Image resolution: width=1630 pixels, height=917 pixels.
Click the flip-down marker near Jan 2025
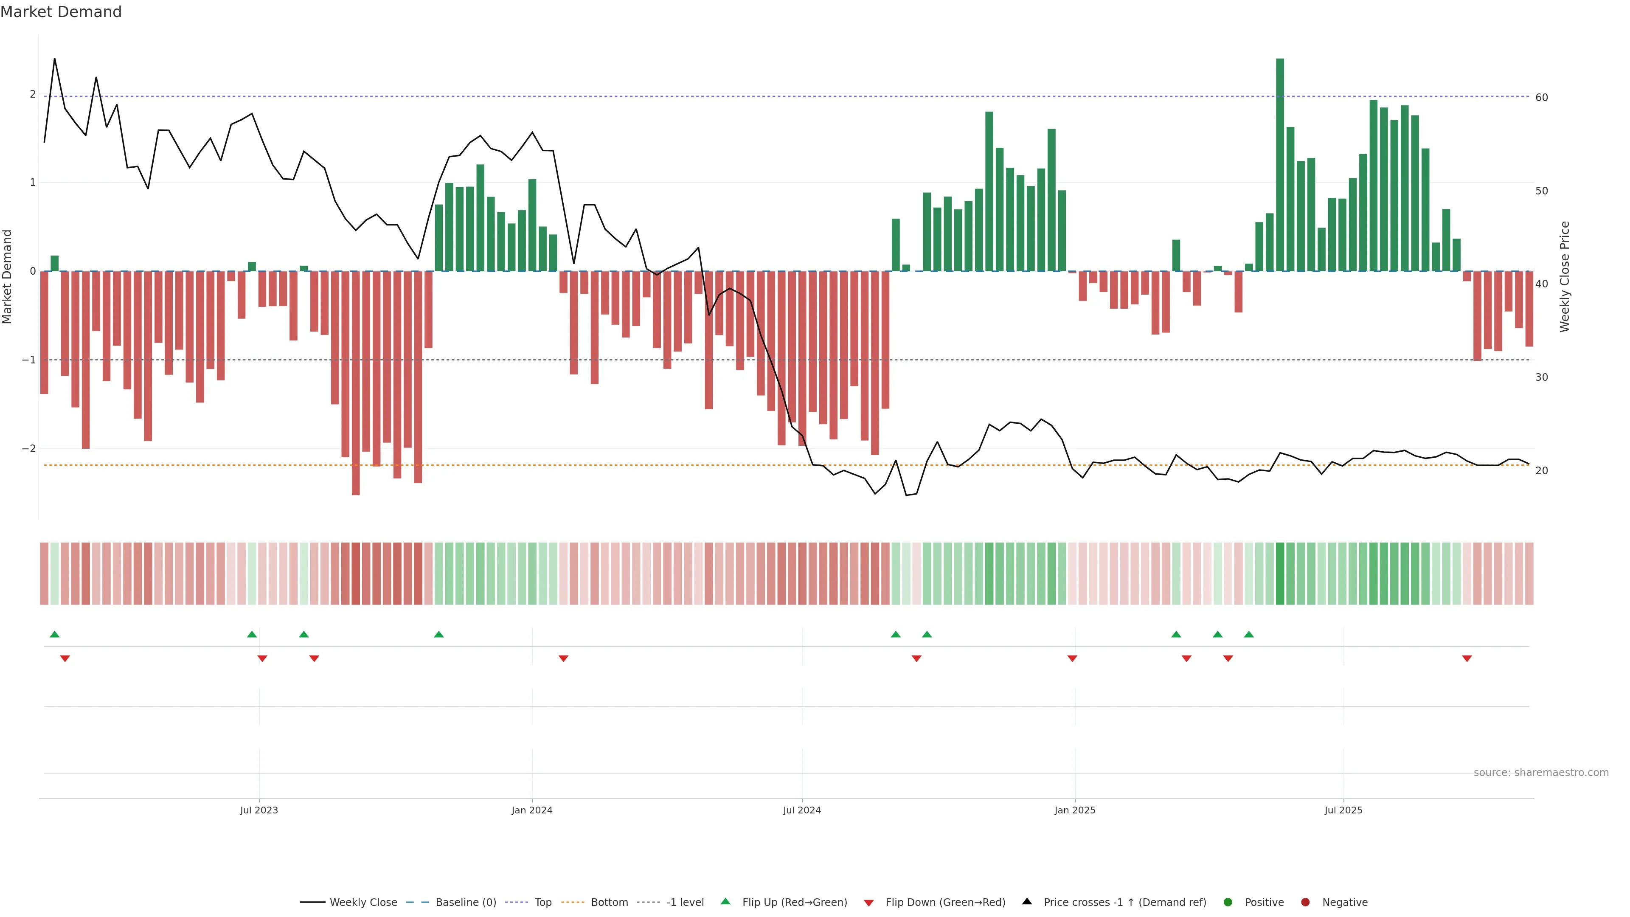[1072, 659]
